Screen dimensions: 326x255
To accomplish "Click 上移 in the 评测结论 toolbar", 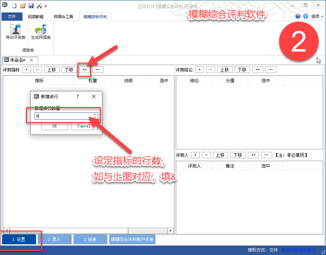I will (x=225, y=70).
